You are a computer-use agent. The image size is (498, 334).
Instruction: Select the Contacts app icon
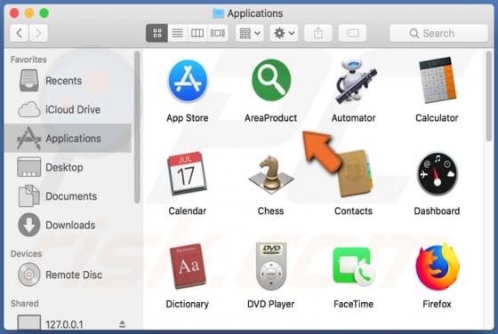click(x=355, y=174)
